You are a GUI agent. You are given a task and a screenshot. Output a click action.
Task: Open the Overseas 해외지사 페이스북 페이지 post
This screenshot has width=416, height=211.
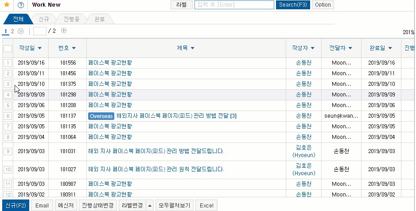[176, 116]
